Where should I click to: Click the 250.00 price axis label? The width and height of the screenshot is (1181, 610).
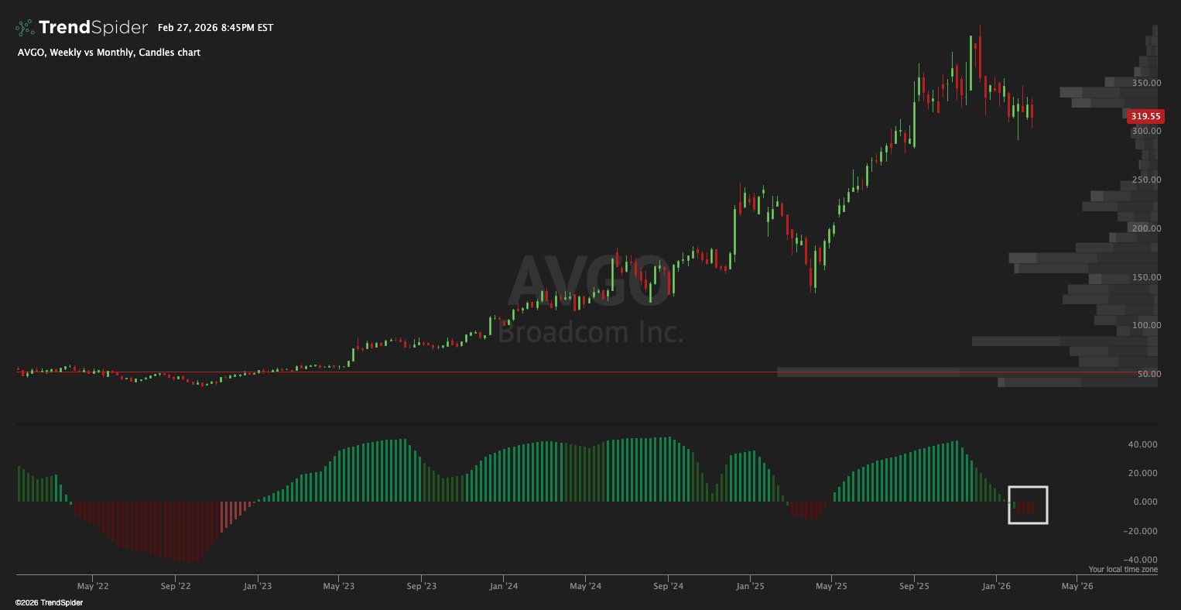[x=1146, y=180]
